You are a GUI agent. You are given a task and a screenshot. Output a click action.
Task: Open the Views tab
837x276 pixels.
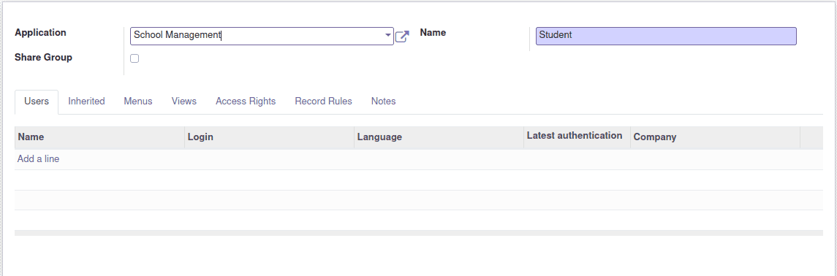pos(184,101)
